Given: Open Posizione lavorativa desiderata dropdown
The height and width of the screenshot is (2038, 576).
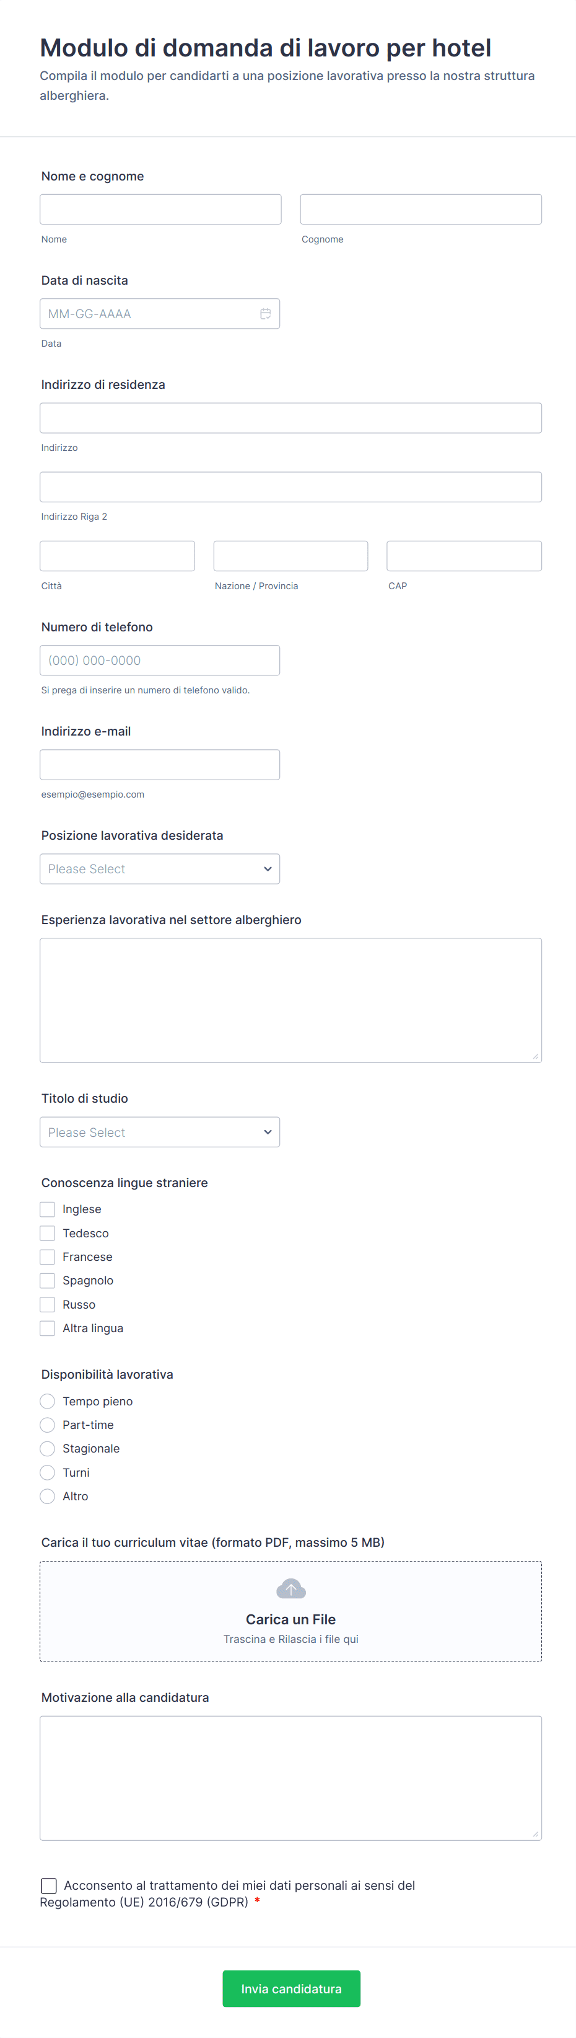Looking at the screenshot, I should pyautogui.click(x=160, y=869).
